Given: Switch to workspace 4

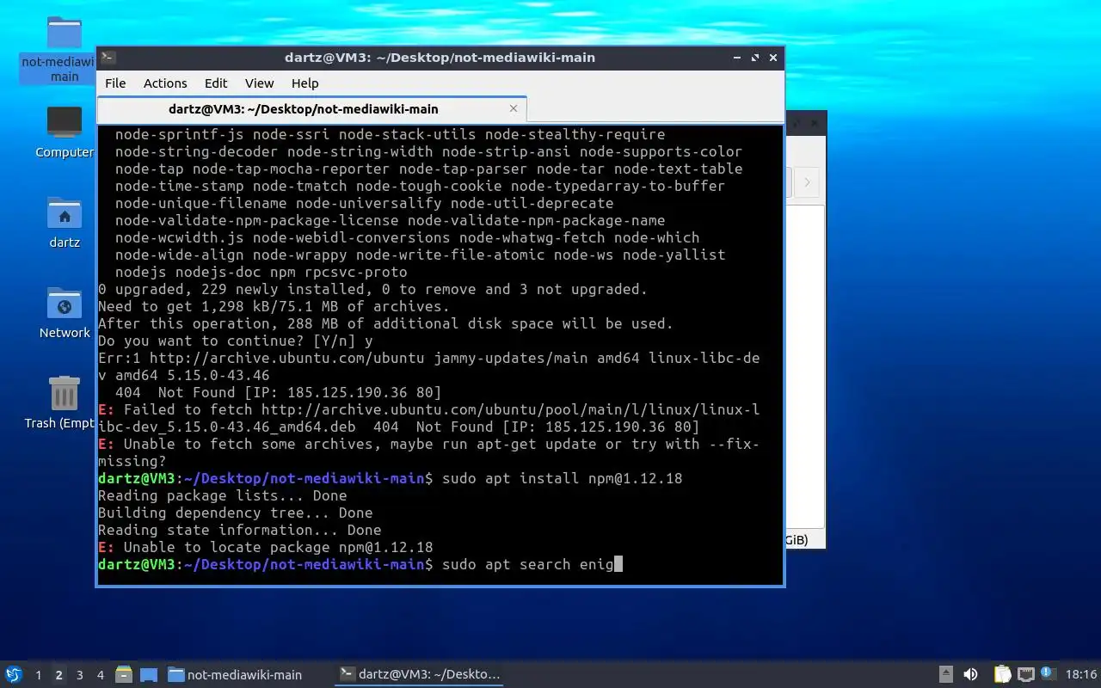Looking at the screenshot, I should point(100,675).
